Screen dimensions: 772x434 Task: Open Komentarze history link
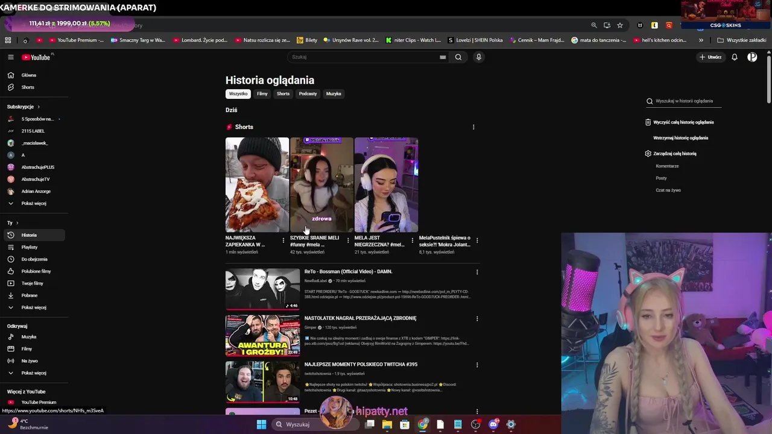pos(667,166)
